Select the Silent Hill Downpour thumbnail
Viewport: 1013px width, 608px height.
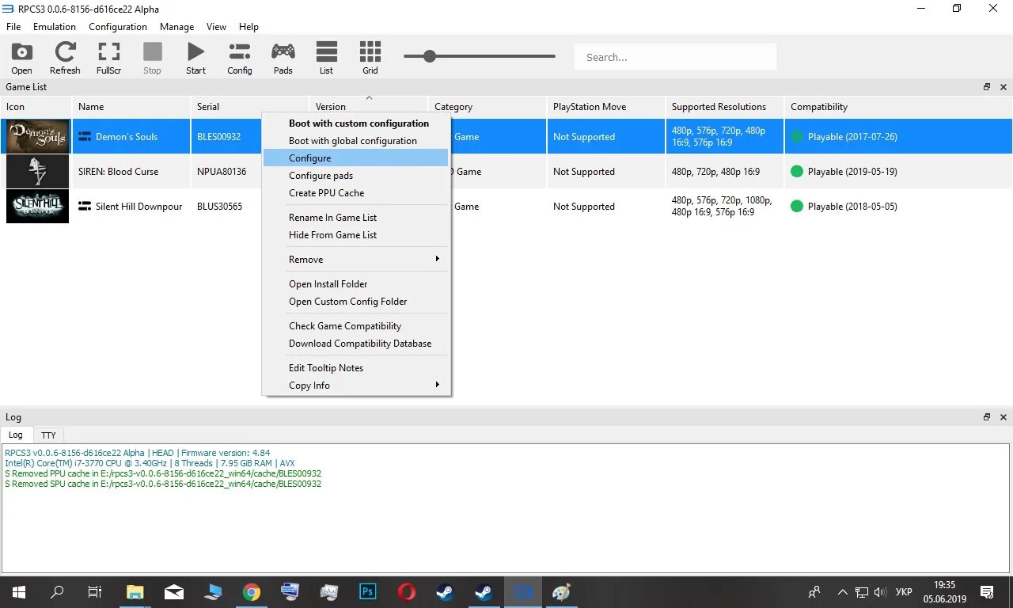pos(37,206)
